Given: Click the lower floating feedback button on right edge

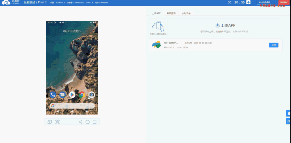Looking at the screenshot, I should [x=289, y=121].
